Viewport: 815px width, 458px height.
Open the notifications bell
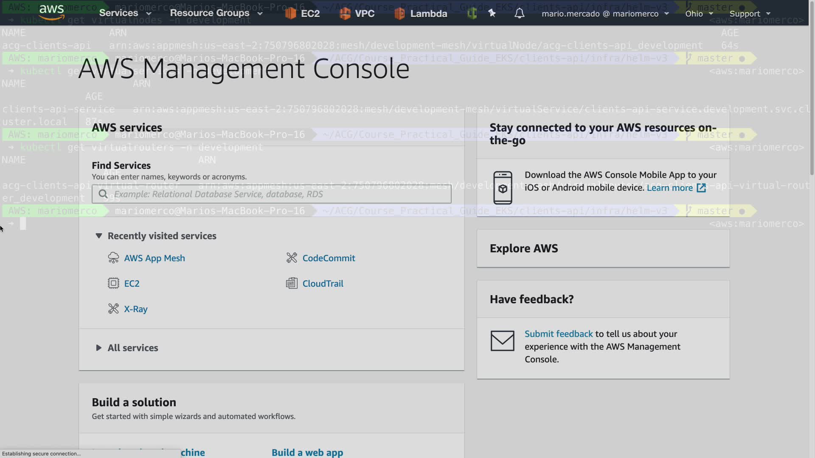click(x=519, y=14)
